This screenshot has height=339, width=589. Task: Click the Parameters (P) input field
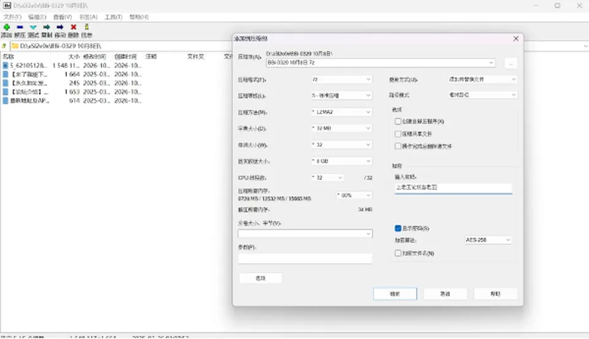click(305, 259)
